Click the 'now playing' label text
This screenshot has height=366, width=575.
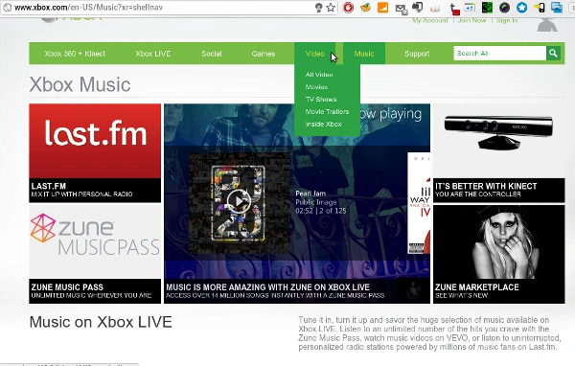(x=391, y=114)
